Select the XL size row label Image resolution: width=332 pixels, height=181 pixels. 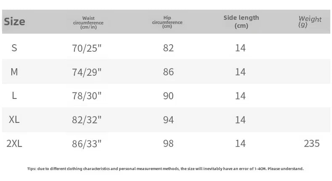coord(14,120)
